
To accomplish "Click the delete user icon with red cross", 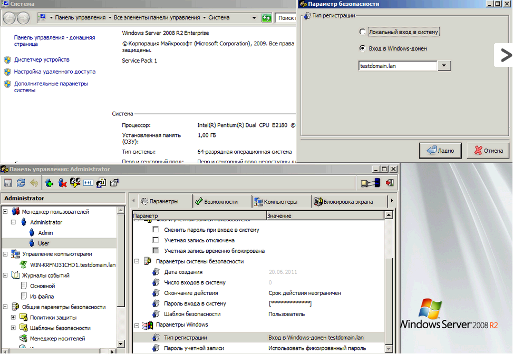I will tap(62, 183).
